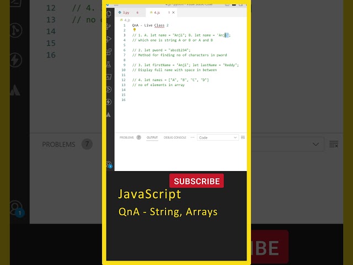Select the OUTPUT panel tab

pos(152,137)
